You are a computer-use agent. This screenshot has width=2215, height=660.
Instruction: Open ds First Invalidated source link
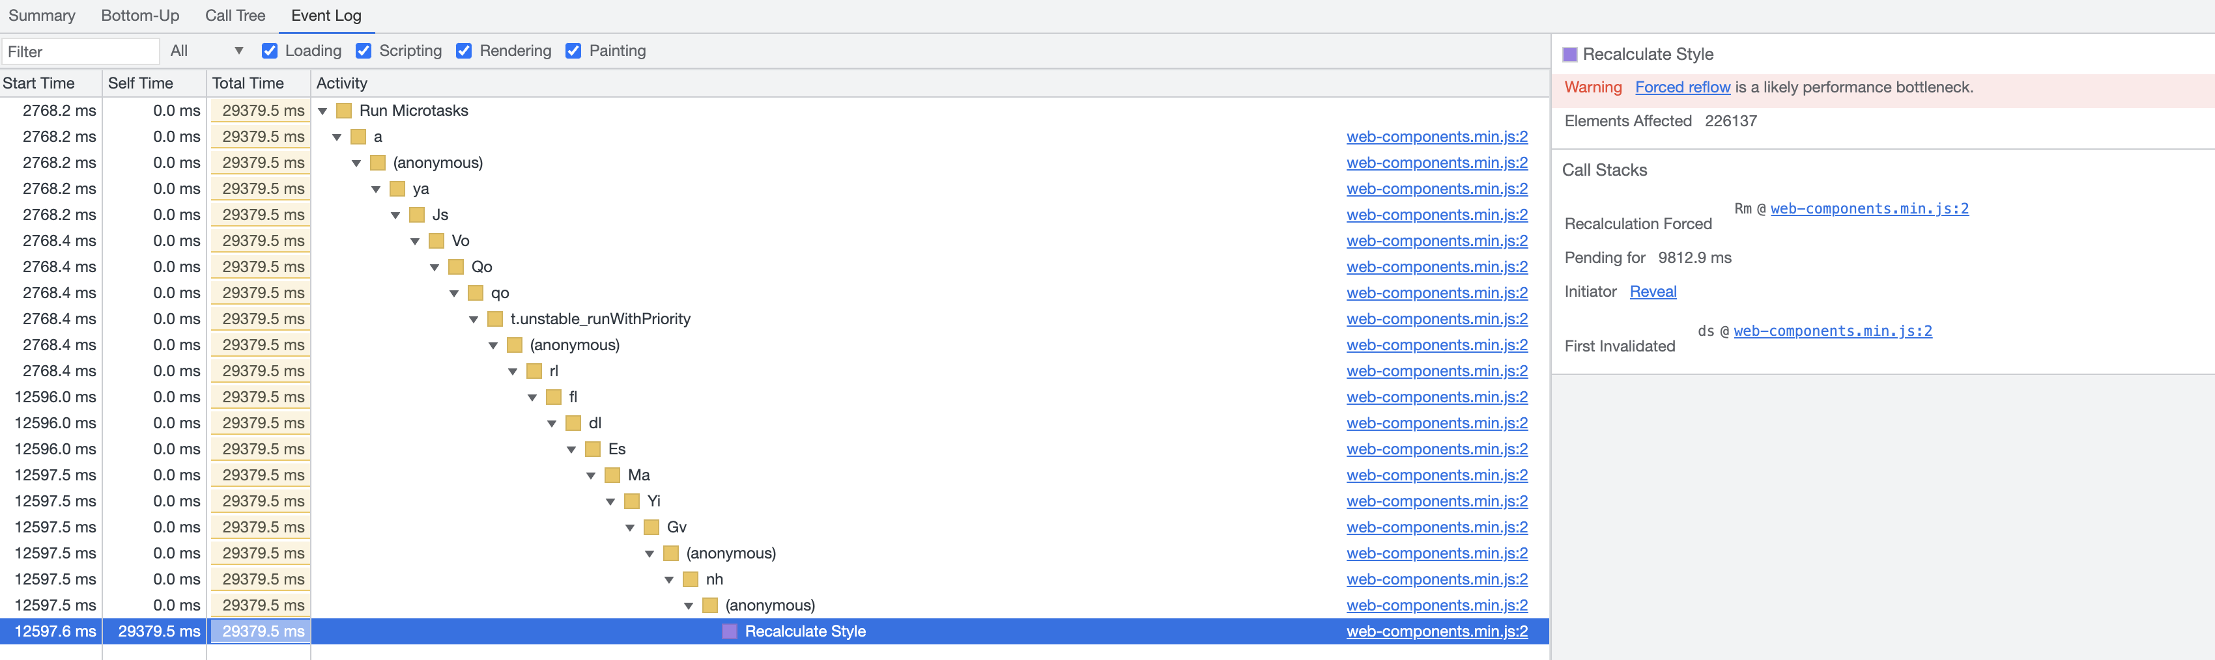[x=1833, y=331]
